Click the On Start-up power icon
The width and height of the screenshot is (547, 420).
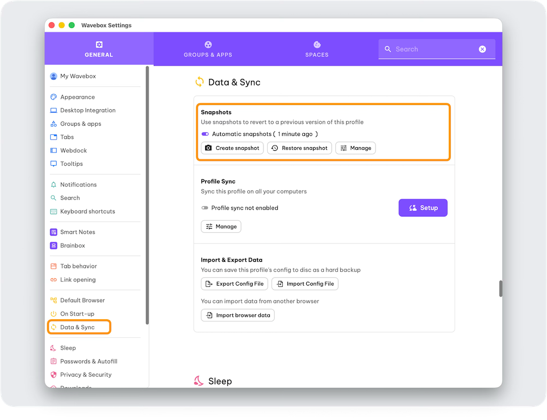click(x=53, y=314)
